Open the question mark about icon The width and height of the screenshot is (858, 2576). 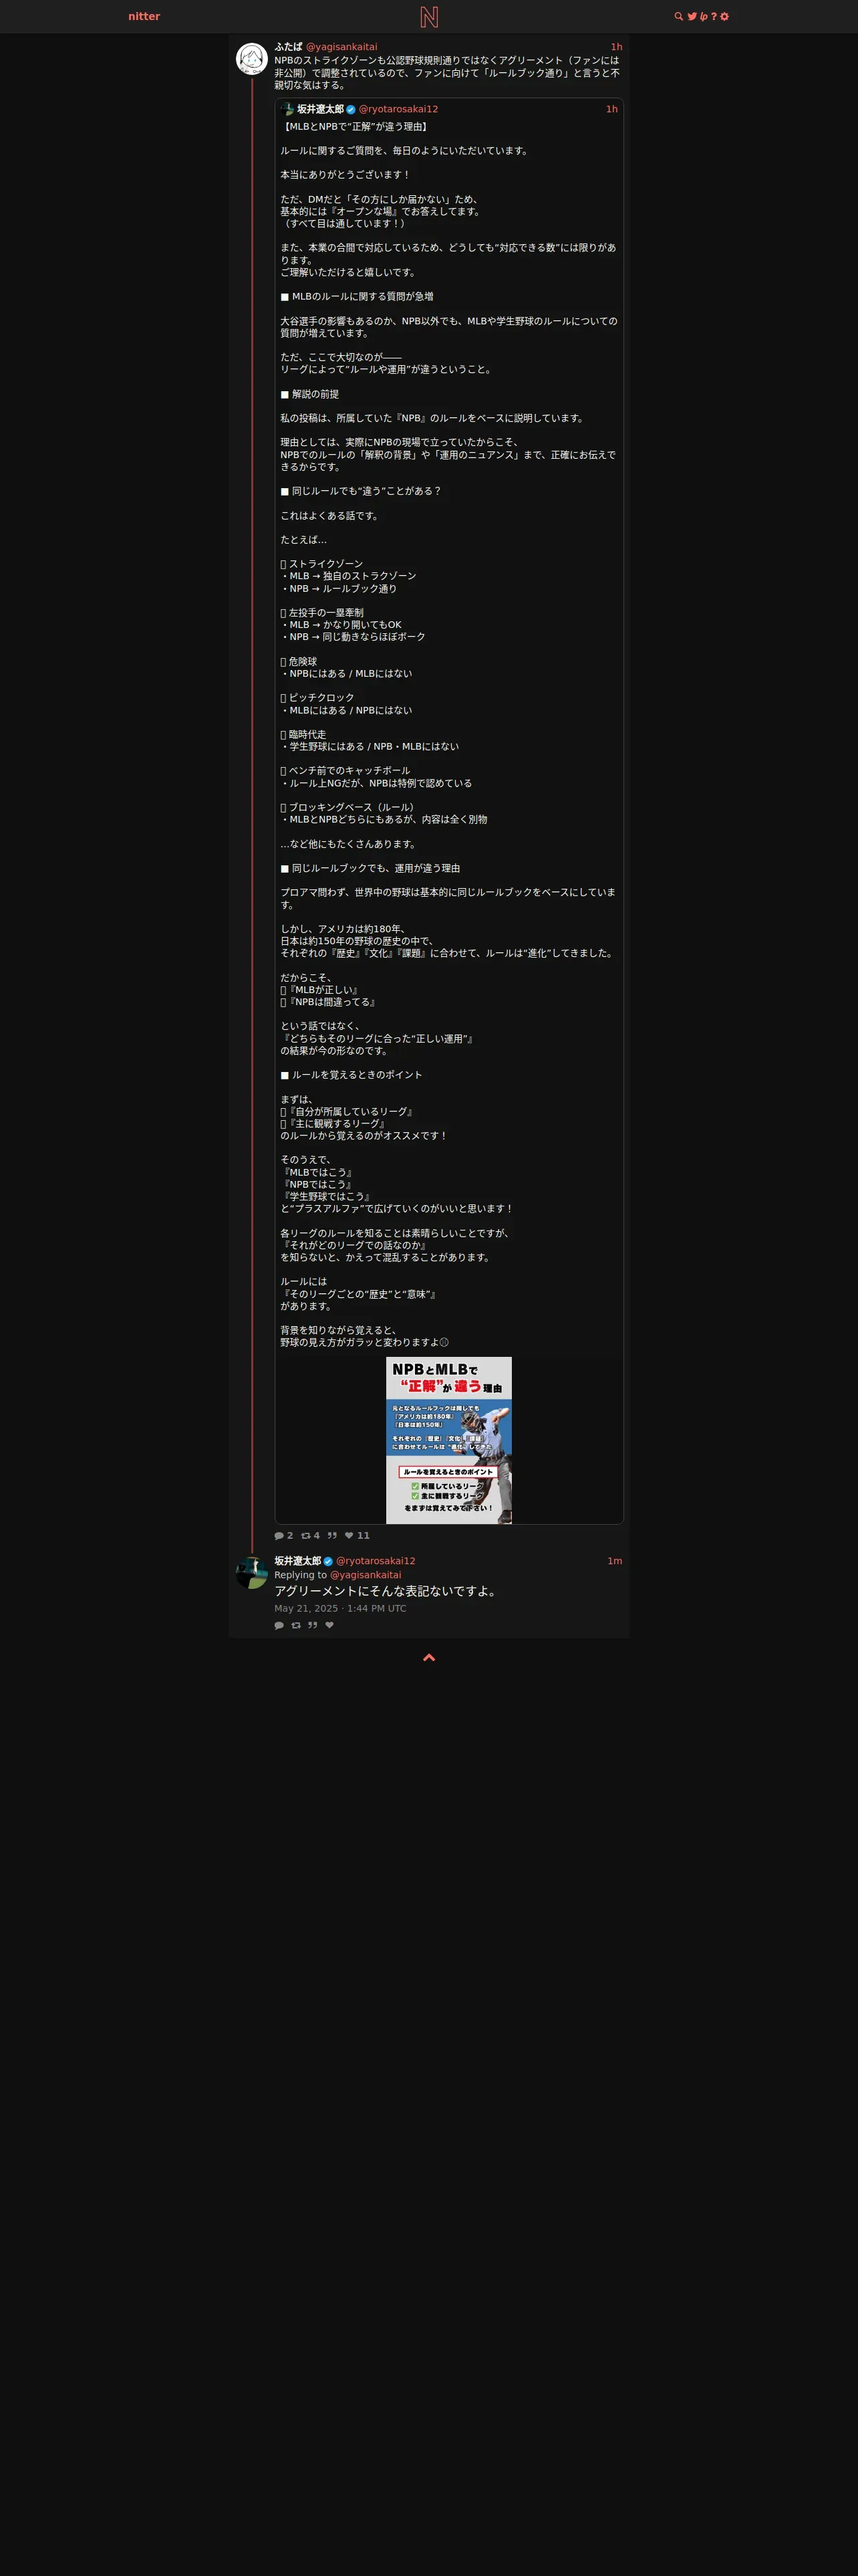tap(713, 16)
